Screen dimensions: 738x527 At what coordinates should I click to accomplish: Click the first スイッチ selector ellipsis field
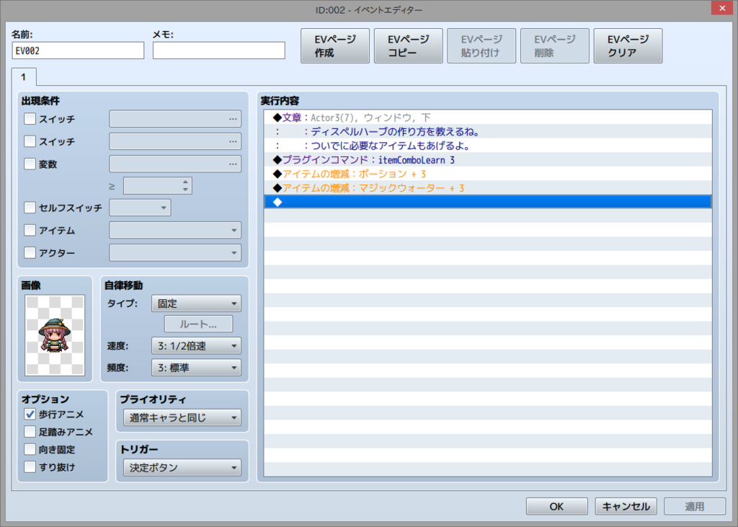[175, 119]
